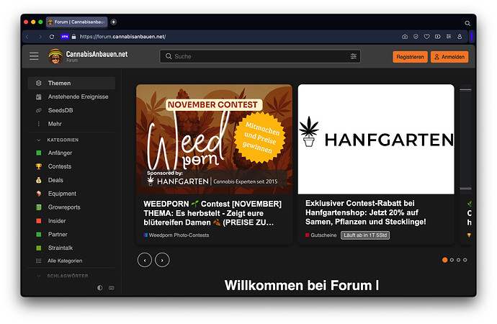Click the VPN badge in address bar

[x=64, y=37]
